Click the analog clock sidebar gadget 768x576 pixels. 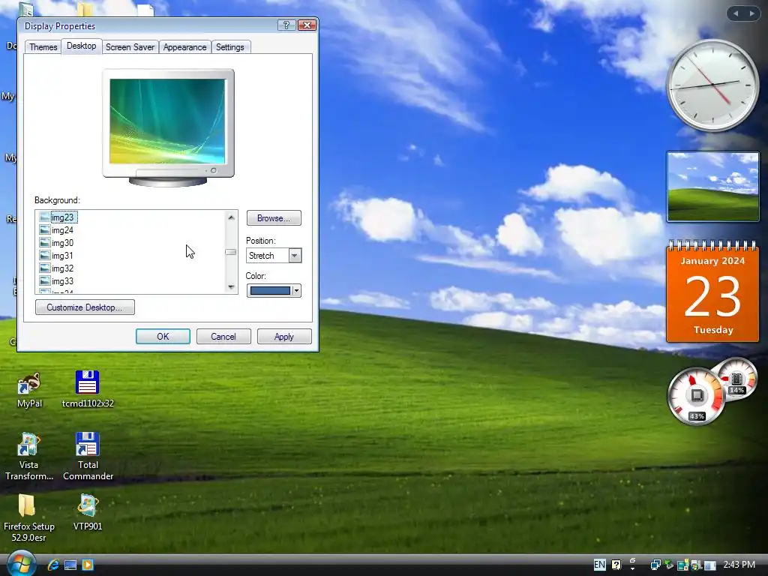tap(712, 85)
